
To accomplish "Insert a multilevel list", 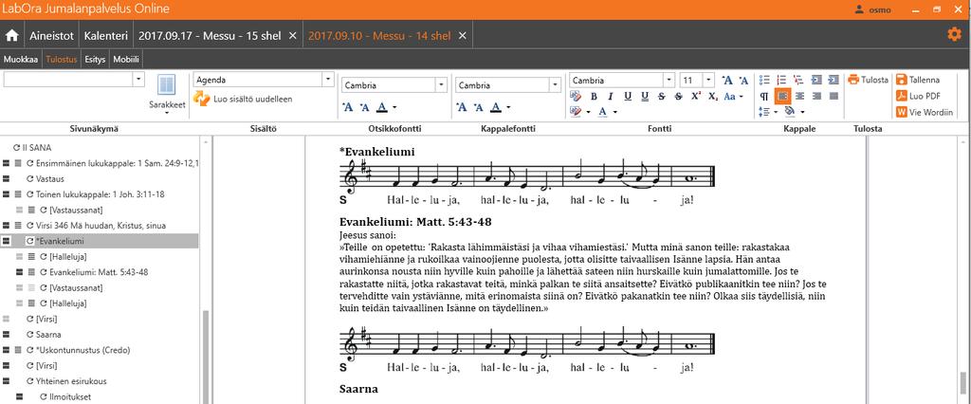I will coord(798,80).
